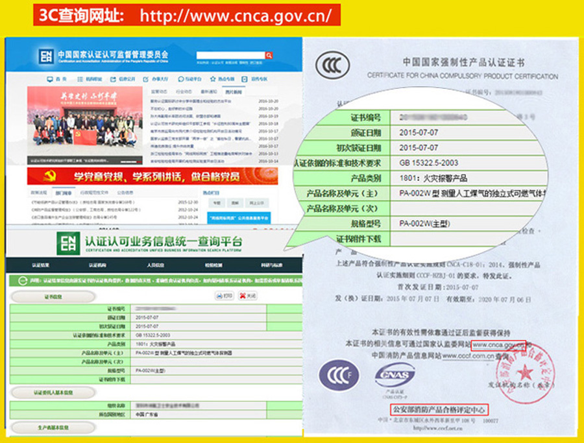The width and height of the screenshot is (584, 443).
Task: Click the news headline dated 2016-10-19
Action: 186,116
